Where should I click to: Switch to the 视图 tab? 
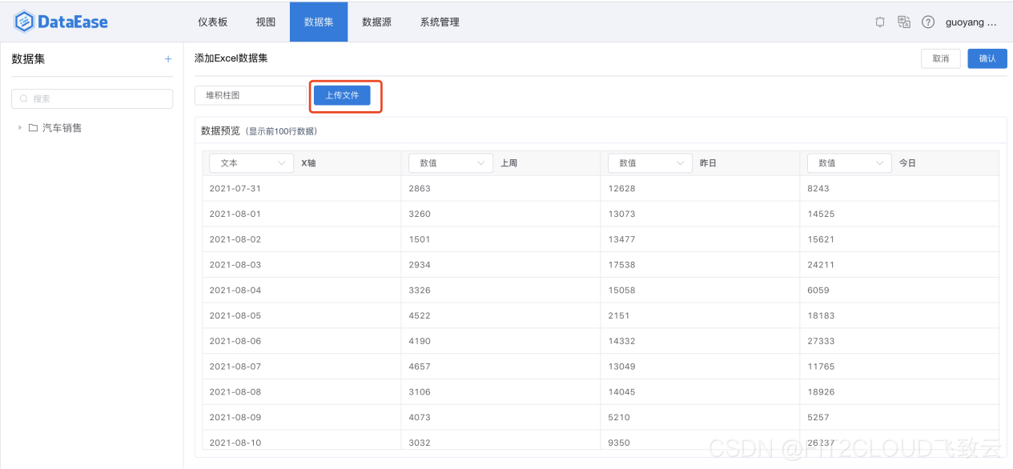pyautogui.click(x=266, y=22)
